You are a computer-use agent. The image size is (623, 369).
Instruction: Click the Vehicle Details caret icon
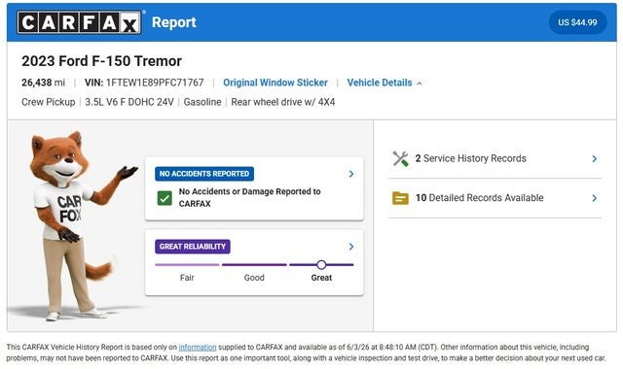(420, 84)
